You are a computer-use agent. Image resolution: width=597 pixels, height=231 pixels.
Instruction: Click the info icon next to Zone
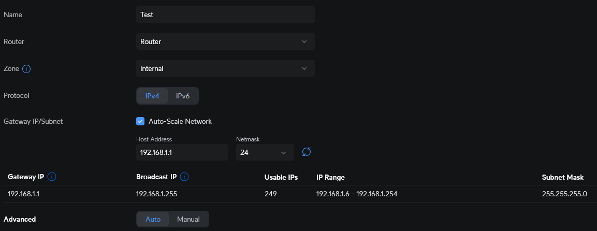tap(27, 68)
